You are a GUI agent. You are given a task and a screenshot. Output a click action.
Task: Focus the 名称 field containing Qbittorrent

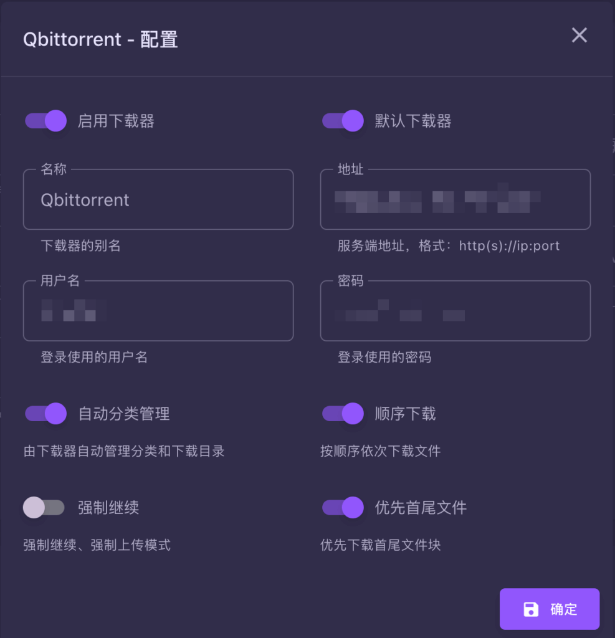coord(158,200)
